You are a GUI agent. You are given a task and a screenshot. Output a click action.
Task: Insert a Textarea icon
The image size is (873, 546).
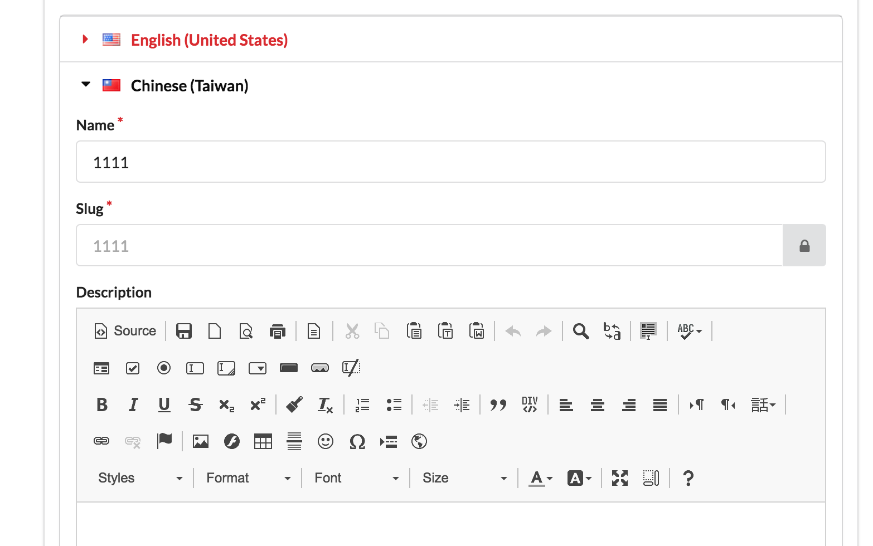pyautogui.click(x=226, y=368)
